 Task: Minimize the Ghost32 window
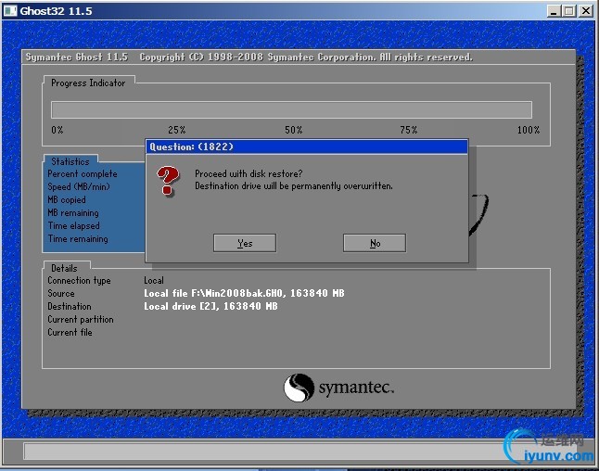pyautogui.click(x=554, y=11)
